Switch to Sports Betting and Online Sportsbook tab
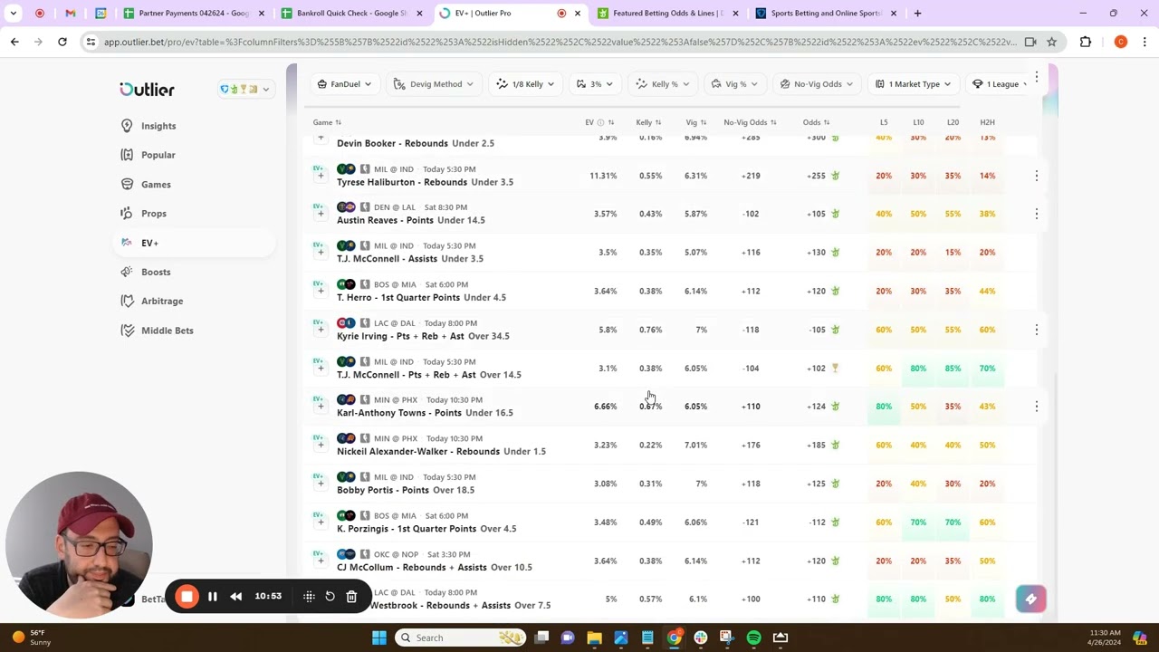Image resolution: width=1159 pixels, height=652 pixels. pos(826,14)
